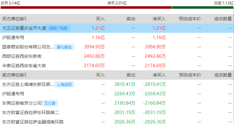Sort by 净买入 column in buyer table

pos(159,19)
